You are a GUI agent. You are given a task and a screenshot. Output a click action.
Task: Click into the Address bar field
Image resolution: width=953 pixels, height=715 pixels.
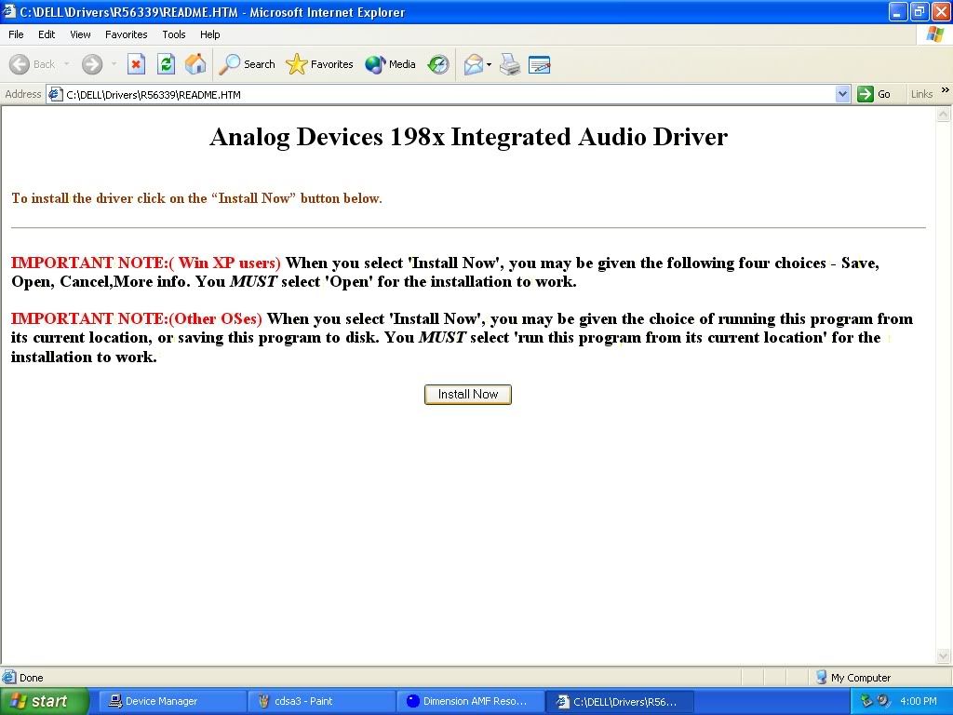pyautogui.click(x=449, y=94)
